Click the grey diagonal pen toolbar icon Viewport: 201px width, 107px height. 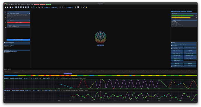[x=82, y=7]
